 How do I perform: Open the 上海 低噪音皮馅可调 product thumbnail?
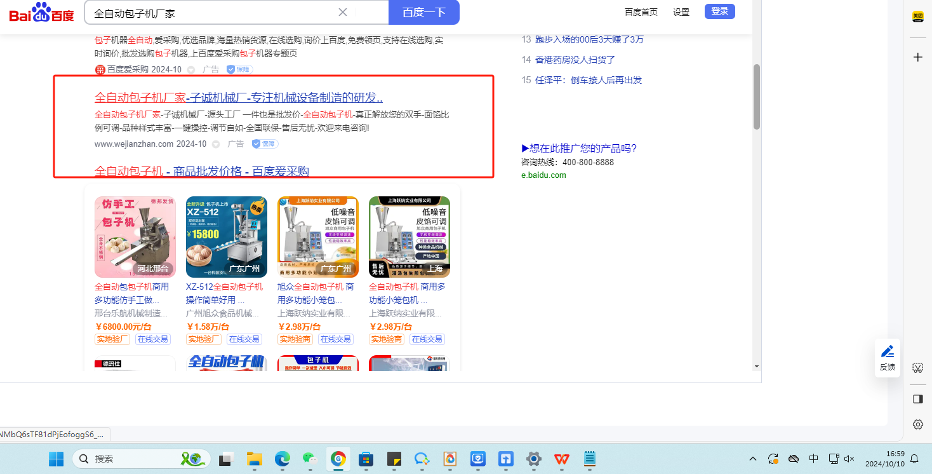click(x=409, y=237)
